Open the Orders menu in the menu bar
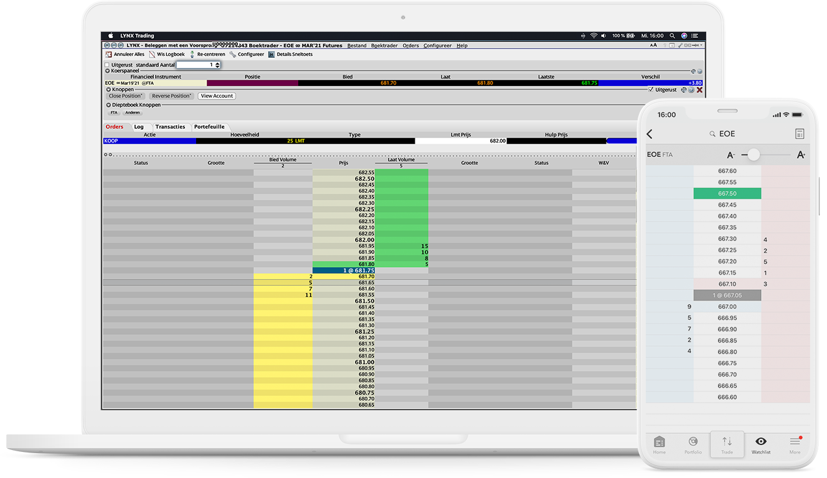 point(410,45)
